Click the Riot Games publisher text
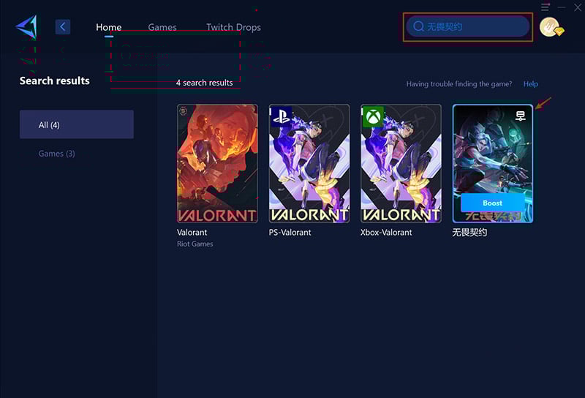Screen dimensions: 585x398 tap(195, 244)
